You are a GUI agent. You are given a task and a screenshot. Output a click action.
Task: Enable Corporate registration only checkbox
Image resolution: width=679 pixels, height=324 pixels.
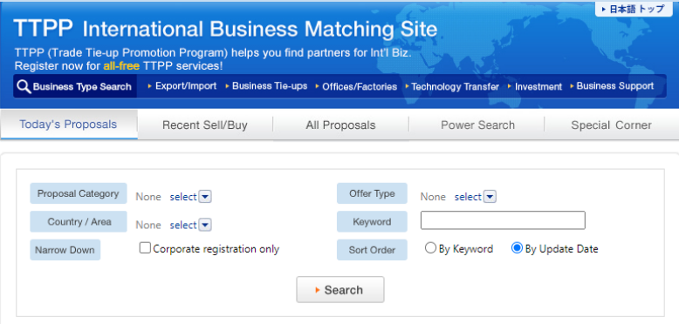(145, 248)
